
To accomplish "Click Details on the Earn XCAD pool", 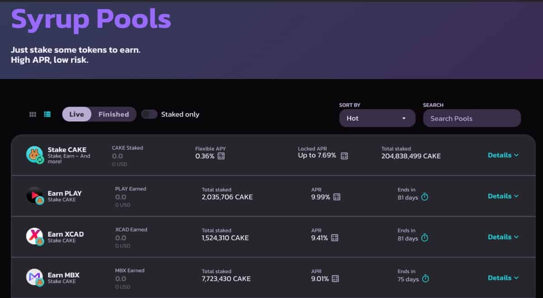I will coord(503,237).
